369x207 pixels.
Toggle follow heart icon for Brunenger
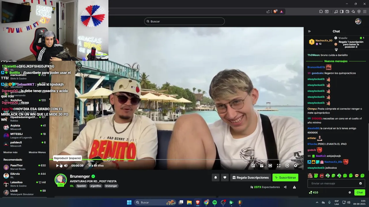[225, 178]
